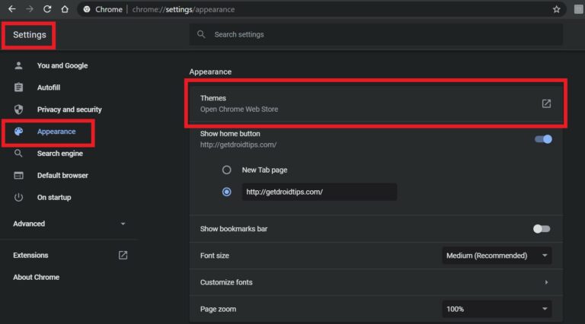The image size is (585, 324).
Task: Enable the Show bookmarks bar toggle
Action: pos(542,229)
